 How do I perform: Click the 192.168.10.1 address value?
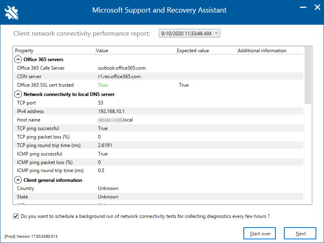click(111, 111)
